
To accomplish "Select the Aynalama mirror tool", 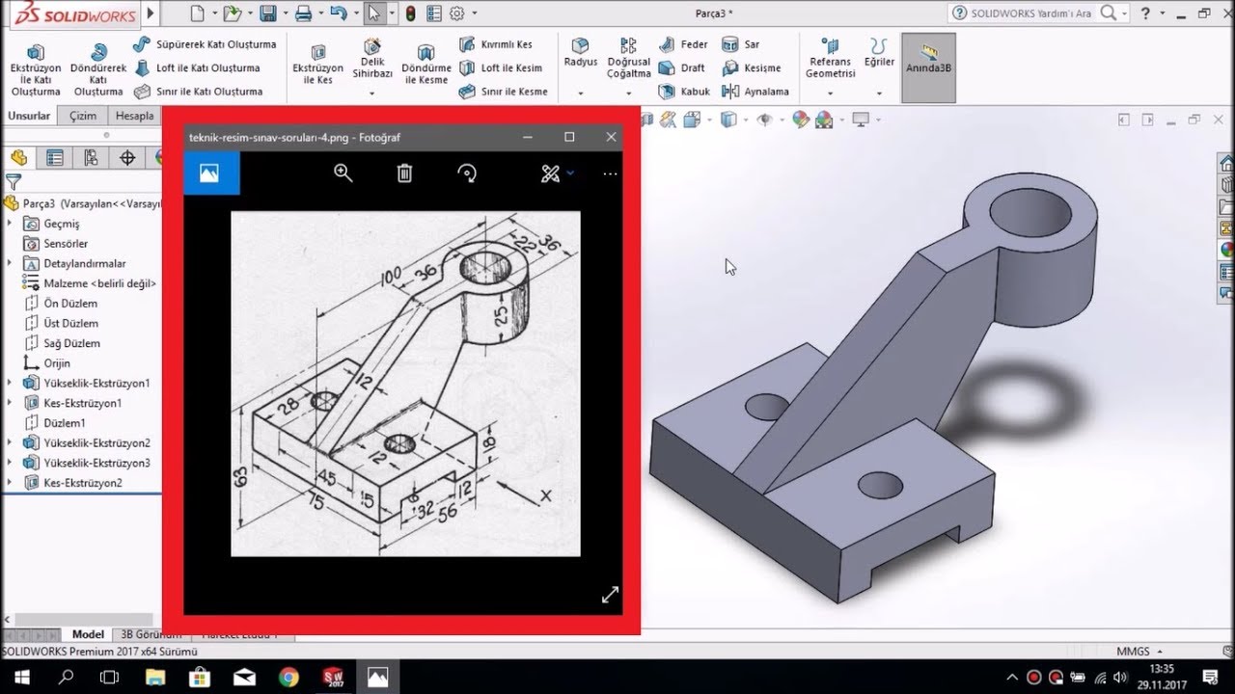I will pyautogui.click(x=755, y=92).
